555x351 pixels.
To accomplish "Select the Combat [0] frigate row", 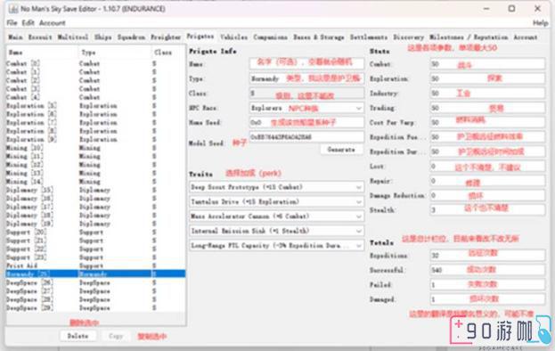I will pos(95,63).
